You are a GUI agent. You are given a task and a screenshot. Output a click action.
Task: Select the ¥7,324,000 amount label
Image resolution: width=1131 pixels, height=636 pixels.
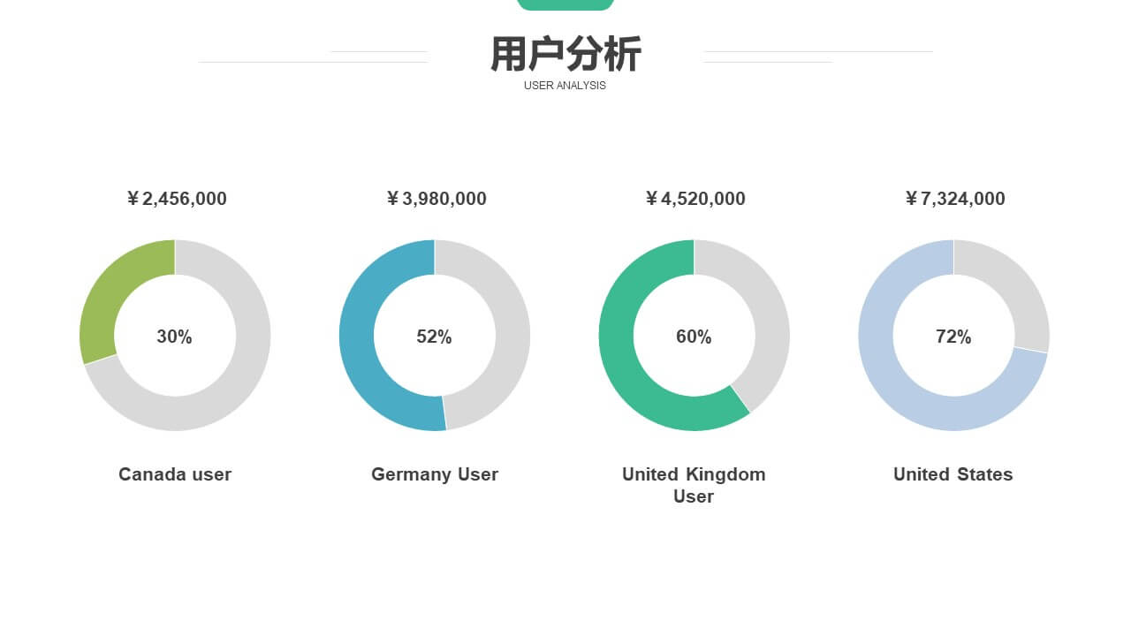pos(954,199)
